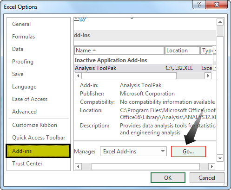Click the main pane's scroll down arrow
Image resolution: width=231 pixels, height=190 pixels.
click(220, 158)
